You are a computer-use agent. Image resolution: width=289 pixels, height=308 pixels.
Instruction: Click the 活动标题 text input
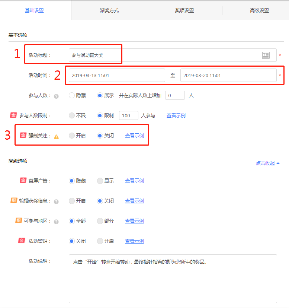click(173, 55)
